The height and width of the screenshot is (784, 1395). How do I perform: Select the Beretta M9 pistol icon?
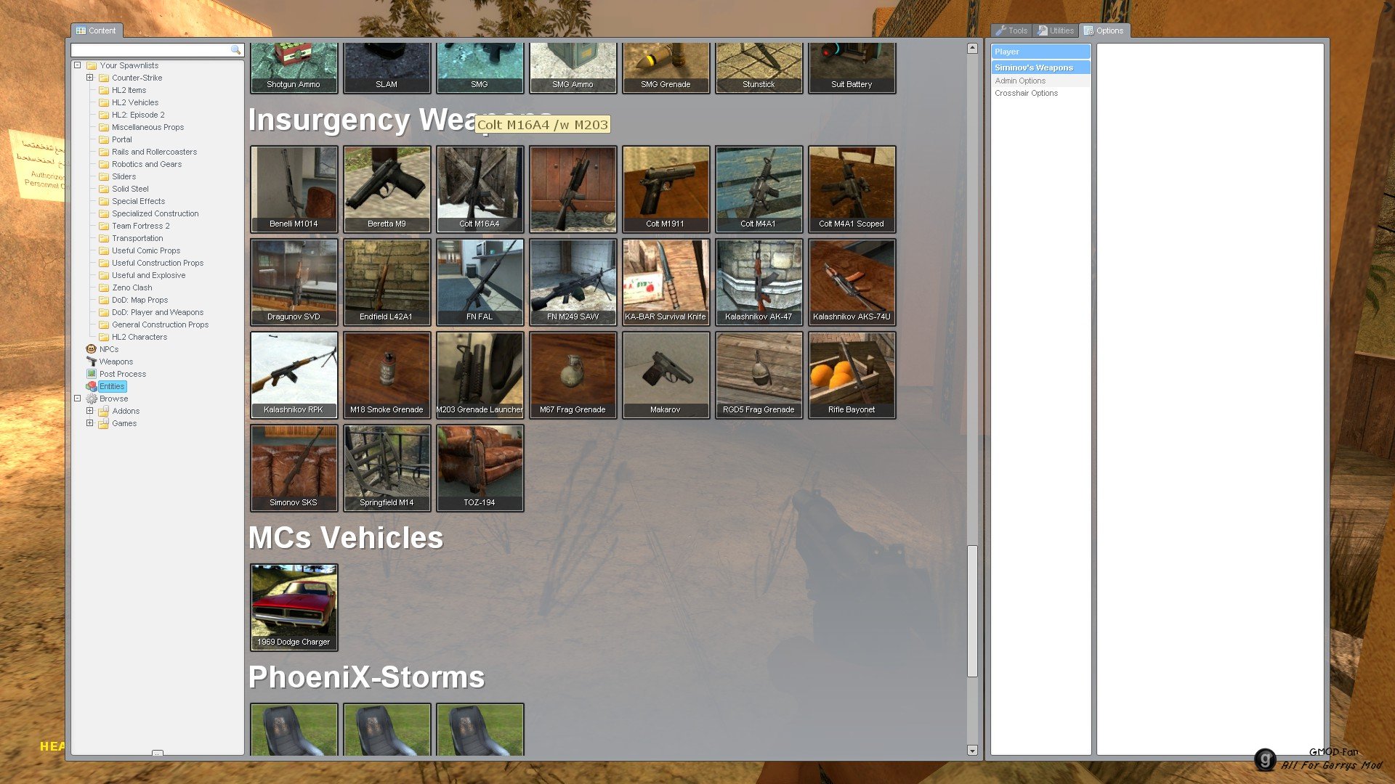click(x=387, y=189)
